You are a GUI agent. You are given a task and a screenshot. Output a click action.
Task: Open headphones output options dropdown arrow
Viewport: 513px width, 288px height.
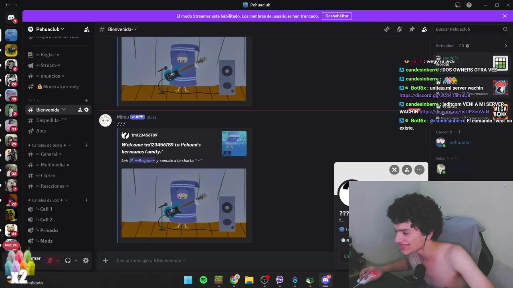click(x=75, y=260)
